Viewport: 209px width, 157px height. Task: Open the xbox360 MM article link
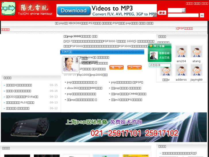[x=85, y=88]
